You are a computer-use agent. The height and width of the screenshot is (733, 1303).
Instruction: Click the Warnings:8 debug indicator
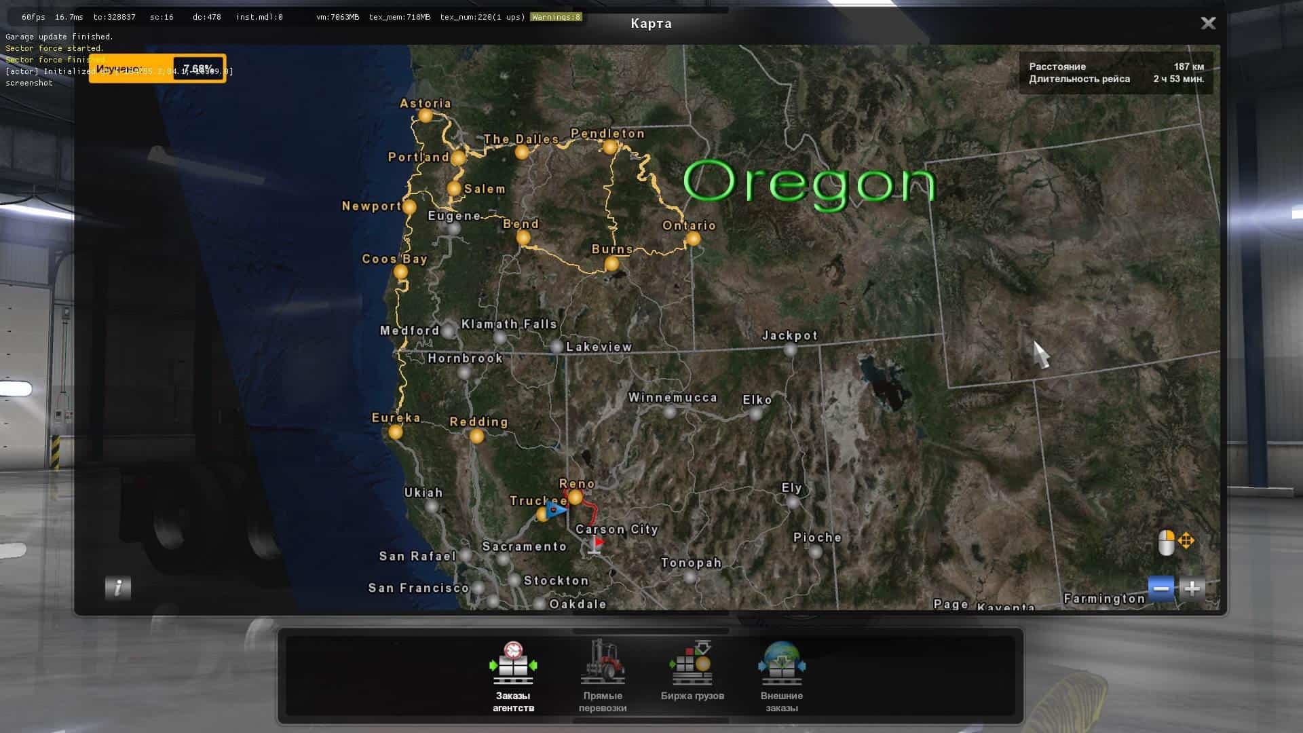click(556, 17)
